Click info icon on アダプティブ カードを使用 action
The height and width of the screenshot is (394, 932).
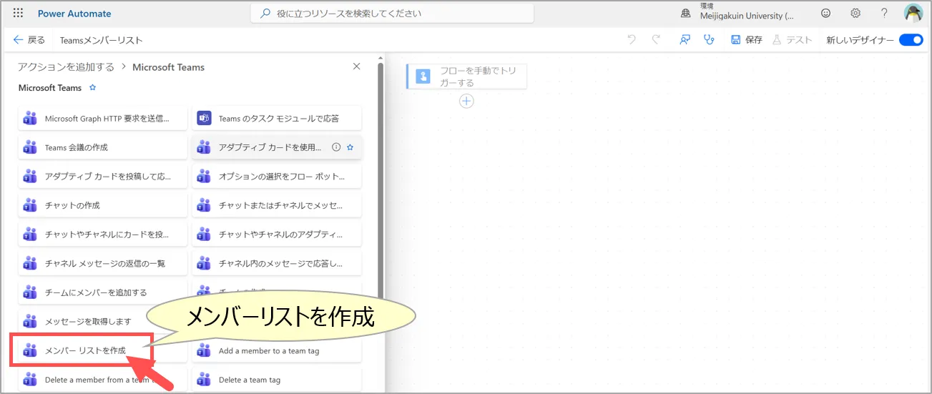[335, 147]
